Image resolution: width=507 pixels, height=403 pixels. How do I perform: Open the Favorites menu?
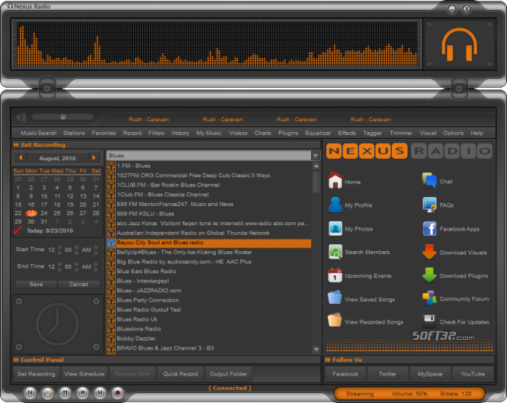point(104,133)
